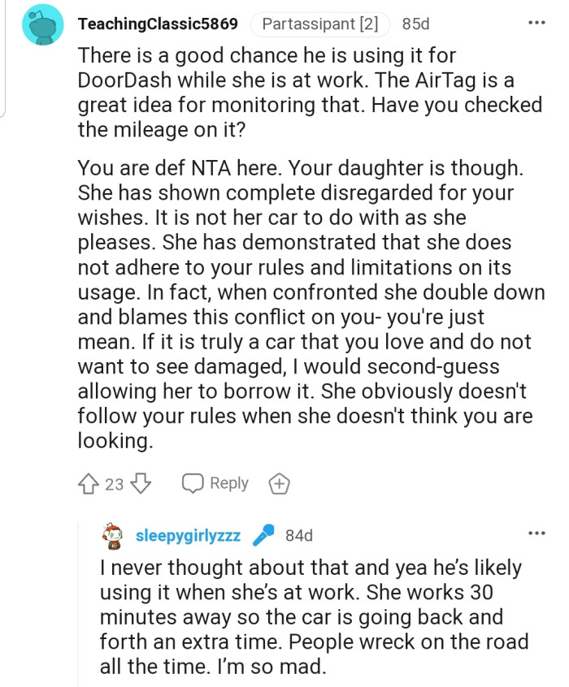Upvote TeachingClassic5869's comment
569x687 pixels.
[89, 484]
